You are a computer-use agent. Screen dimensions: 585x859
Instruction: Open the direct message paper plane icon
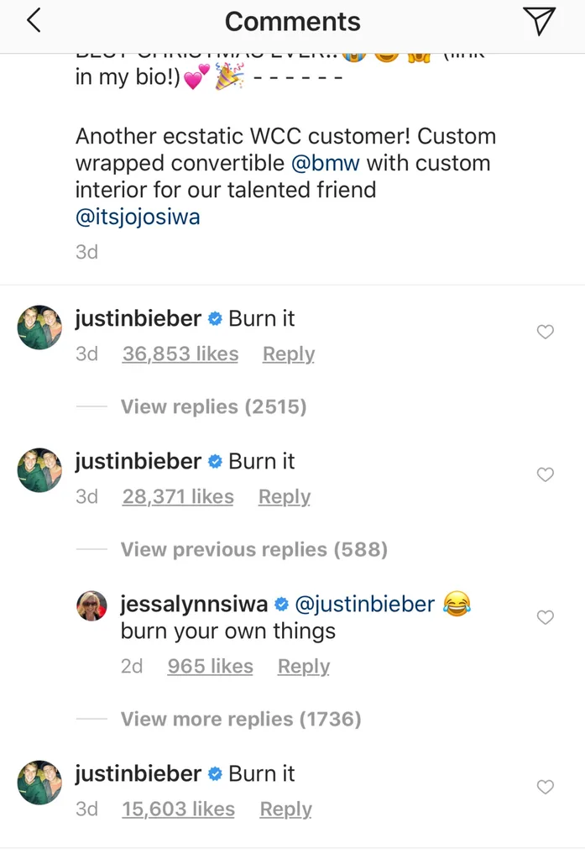539,21
